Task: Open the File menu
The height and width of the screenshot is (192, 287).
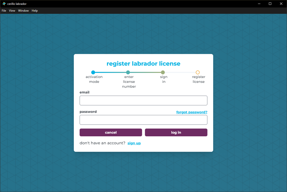Action: pos(4,11)
